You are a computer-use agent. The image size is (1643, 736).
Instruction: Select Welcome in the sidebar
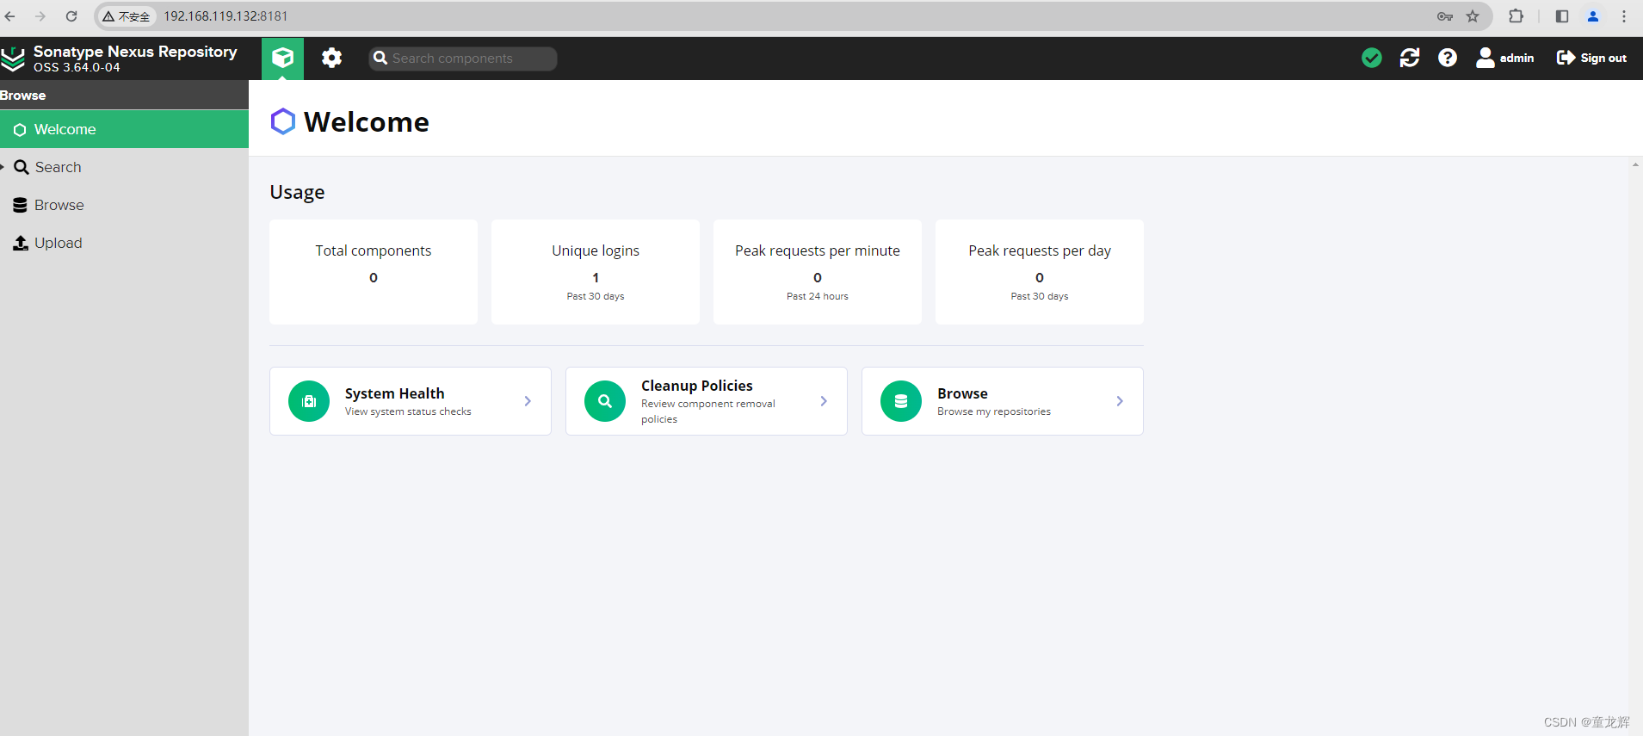coord(124,129)
